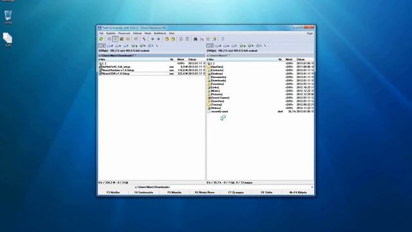Open the new FTP connection icon
Viewport: 412px width, 232px height.
pos(187,39)
